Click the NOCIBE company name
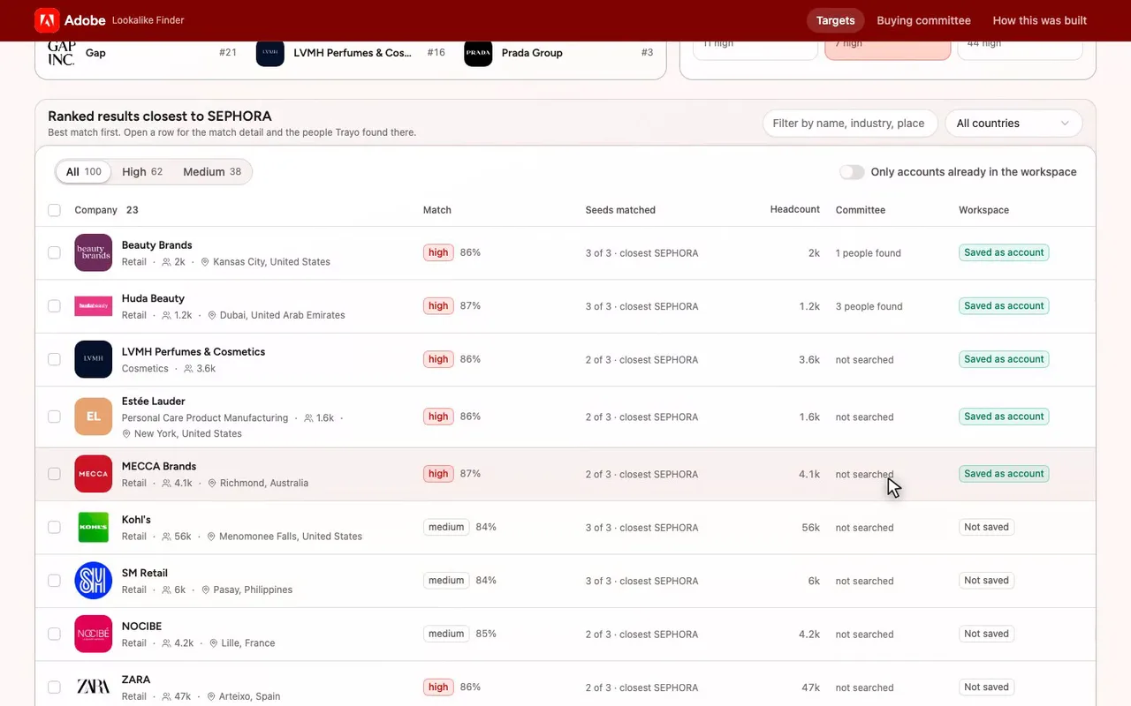Screen dimensions: 1131x706 point(141,626)
